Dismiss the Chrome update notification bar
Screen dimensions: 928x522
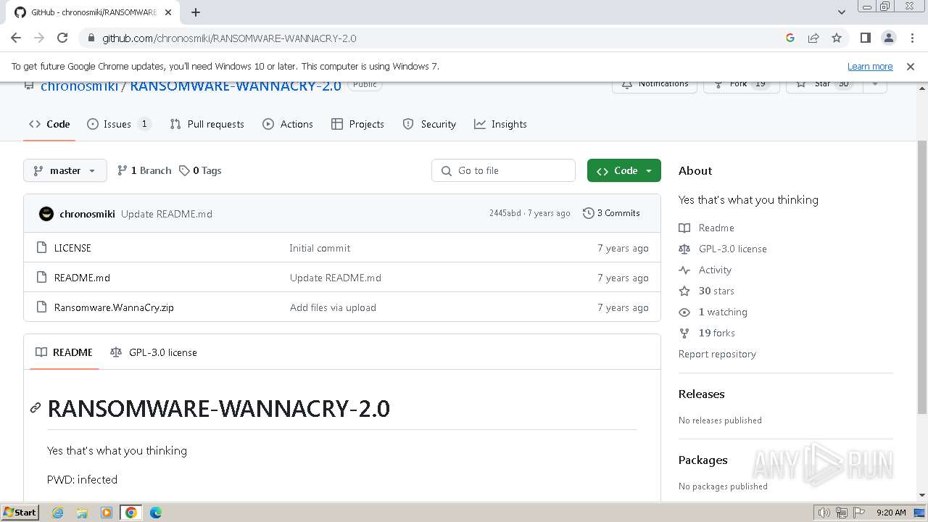coord(911,66)
